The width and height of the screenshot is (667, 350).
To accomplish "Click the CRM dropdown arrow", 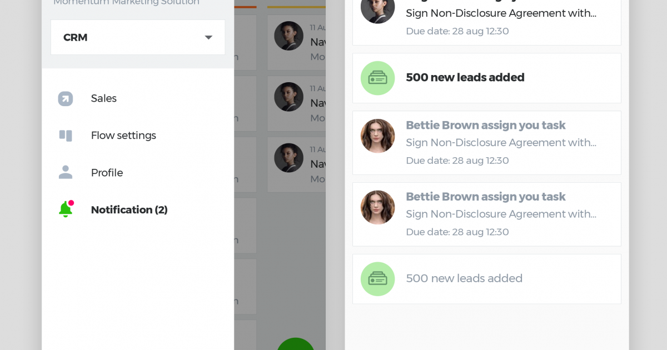I will tap(208, 37).
